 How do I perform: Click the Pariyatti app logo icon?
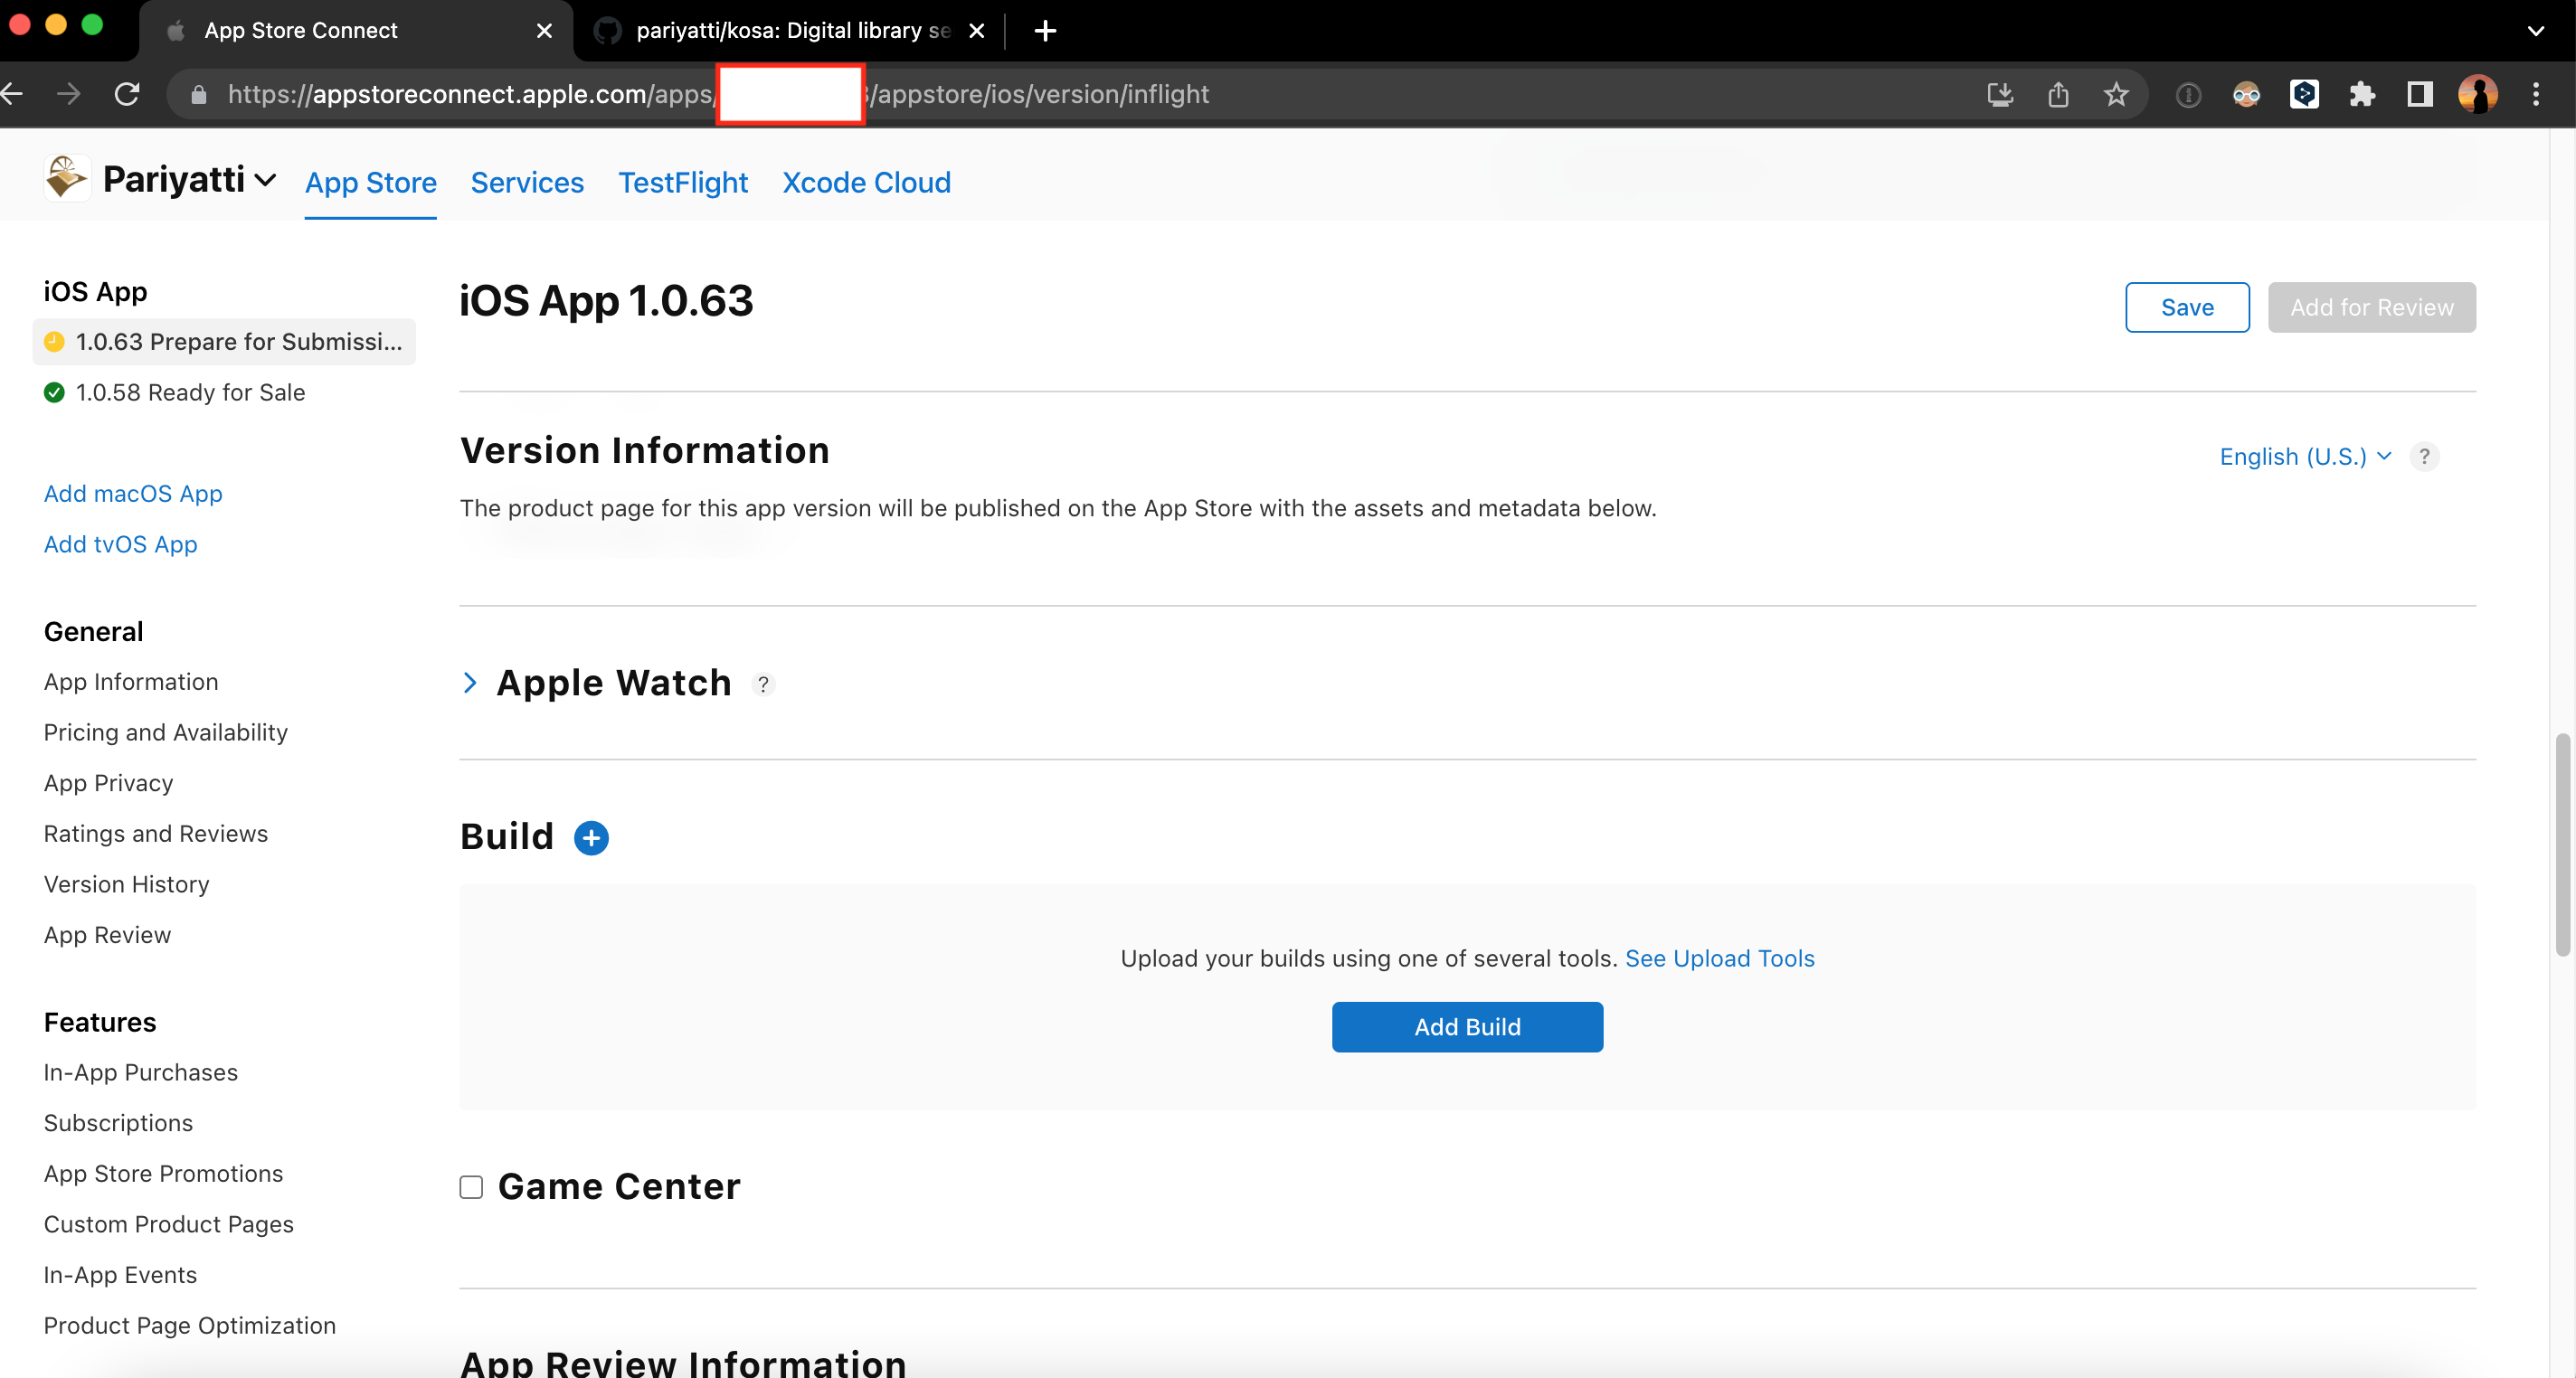67,178
